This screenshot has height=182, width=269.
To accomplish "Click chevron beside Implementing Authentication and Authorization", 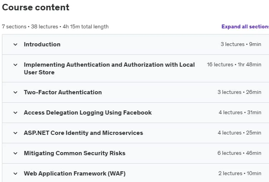I will click(x=15, y=65).
